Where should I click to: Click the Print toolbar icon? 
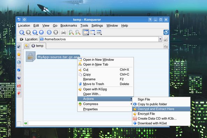pyautogui.click(x=64, y=32)
